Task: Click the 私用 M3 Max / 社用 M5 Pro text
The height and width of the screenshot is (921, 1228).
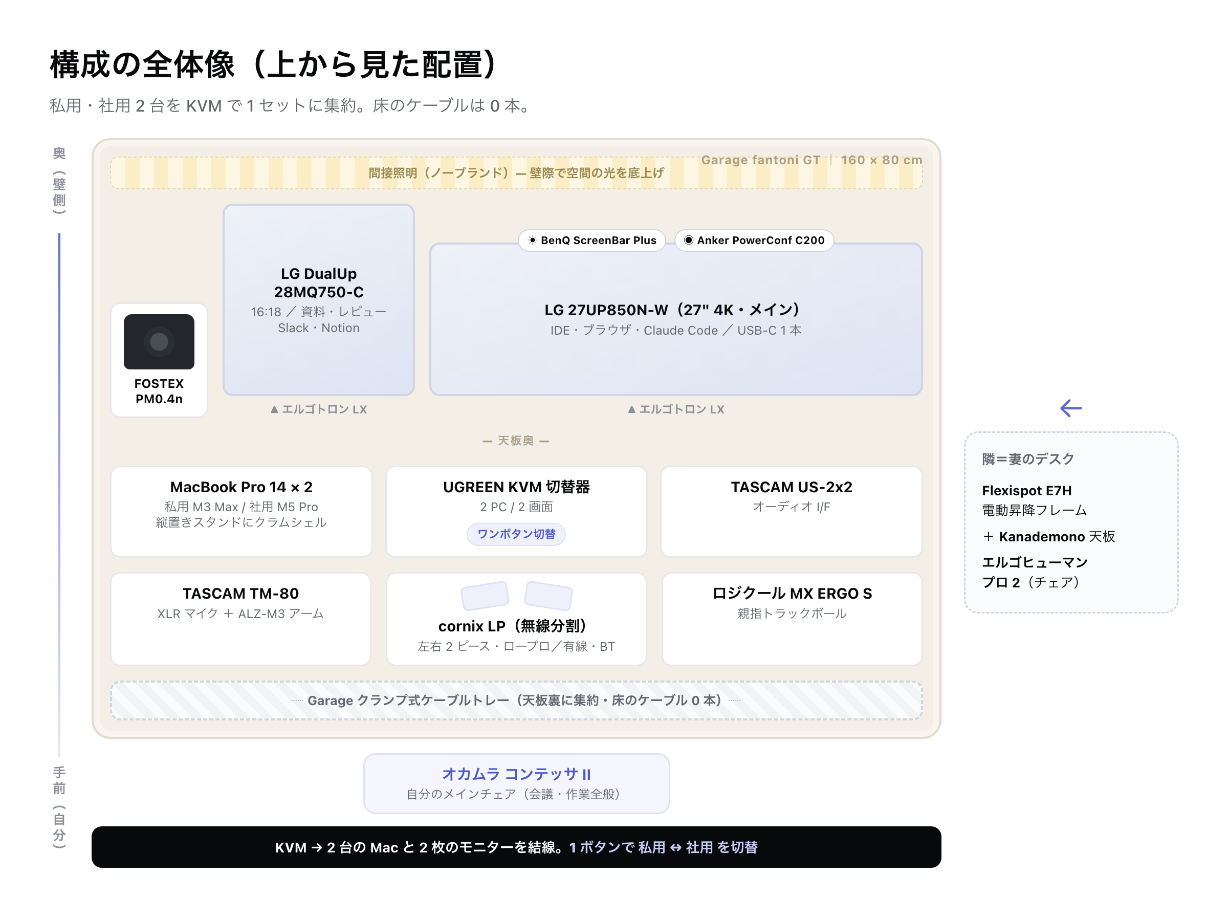Action: click(241, 507)
